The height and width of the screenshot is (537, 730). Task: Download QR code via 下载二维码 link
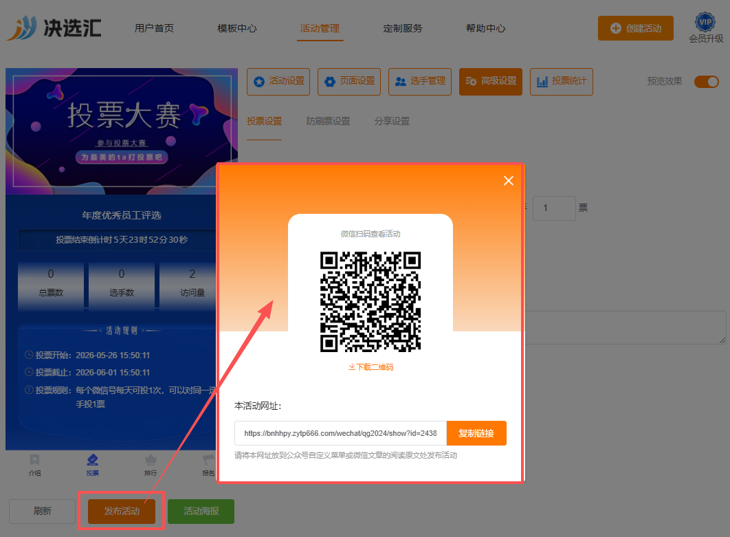click(370, 367)
